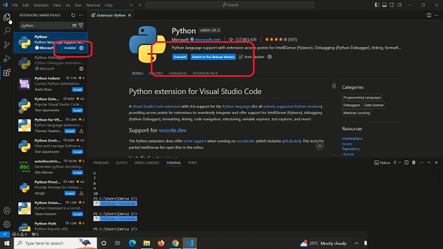This screenshot has height=249, width=443.
Task: Open the microsoft.com publisher link
Action: point(207,40)
